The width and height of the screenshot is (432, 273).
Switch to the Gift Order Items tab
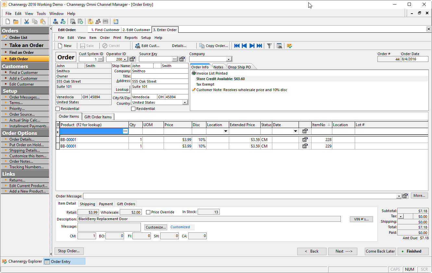(x=98, y=117)
